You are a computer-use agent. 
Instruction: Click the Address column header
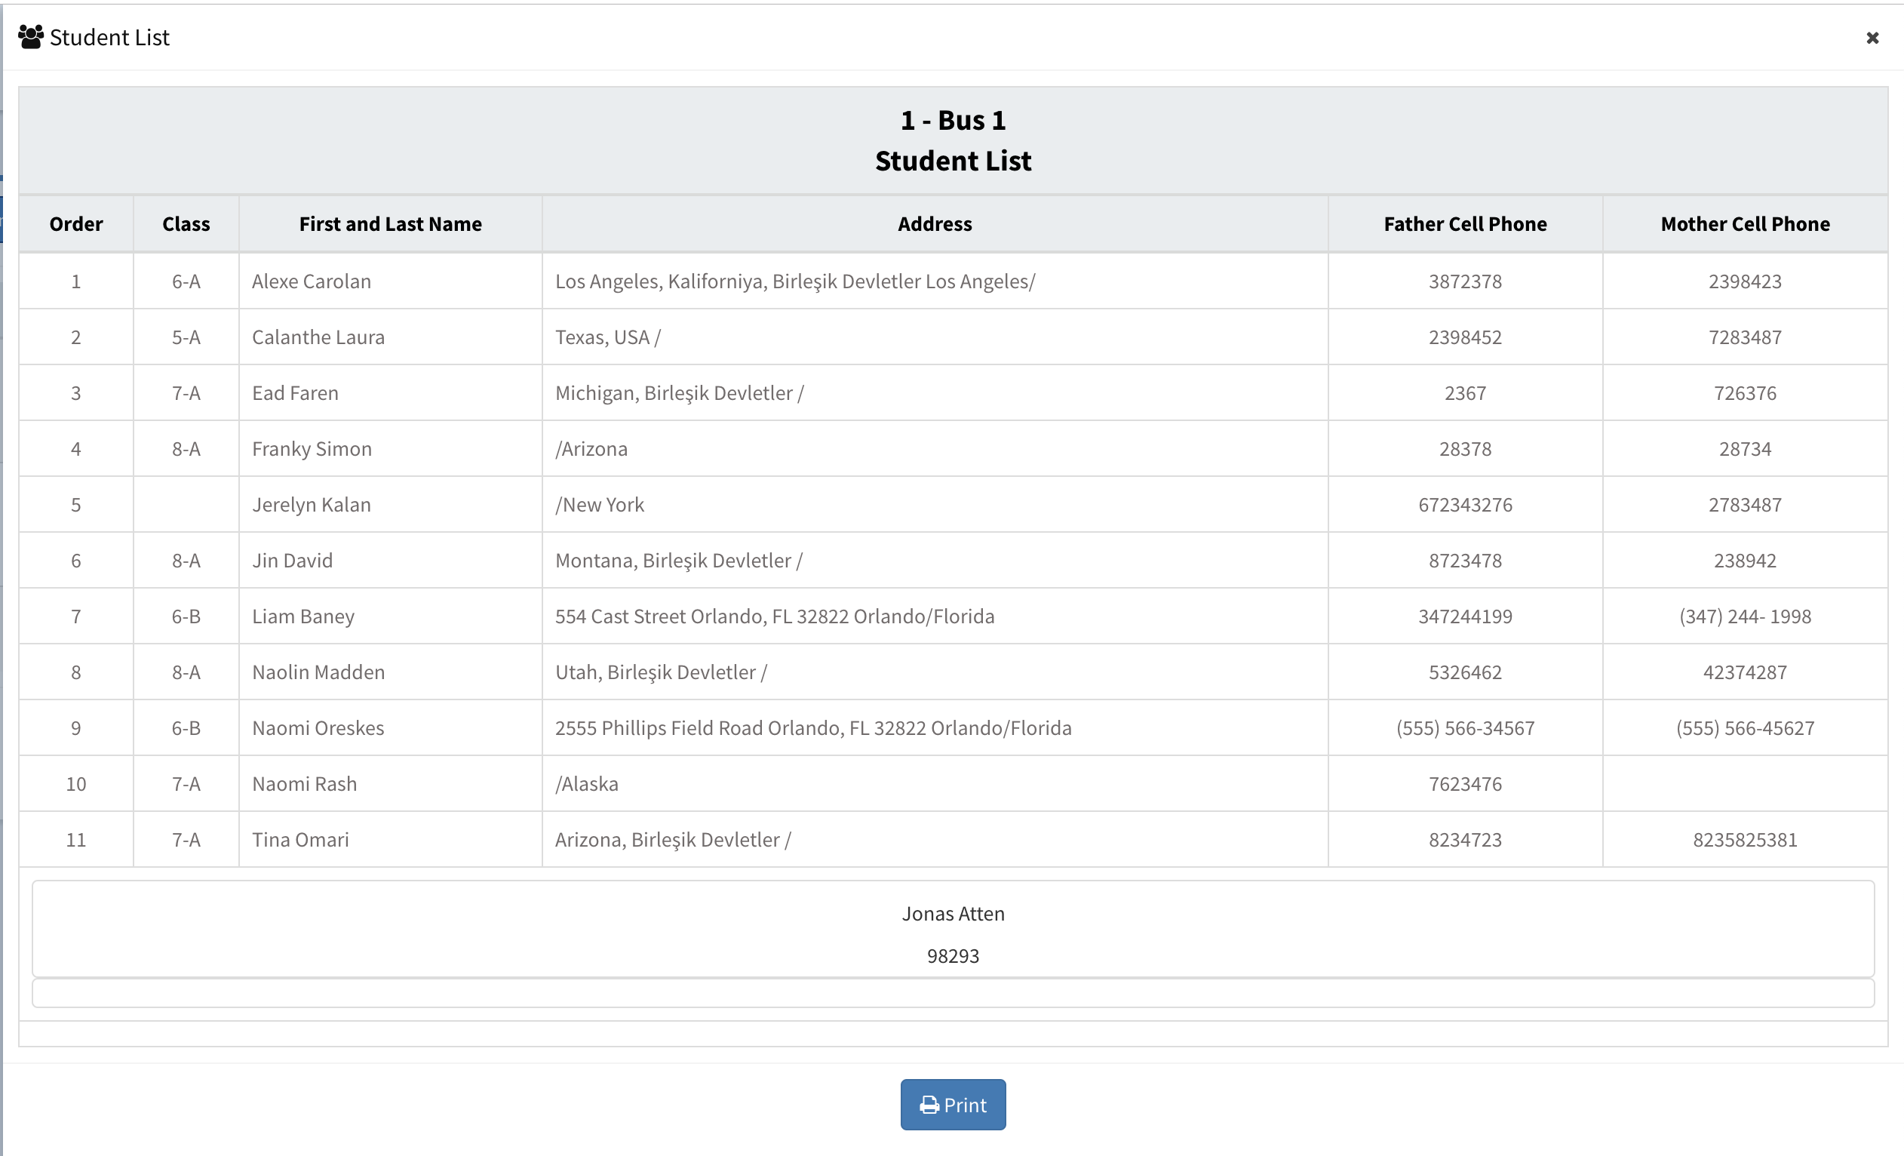click(x=934, y=224)
